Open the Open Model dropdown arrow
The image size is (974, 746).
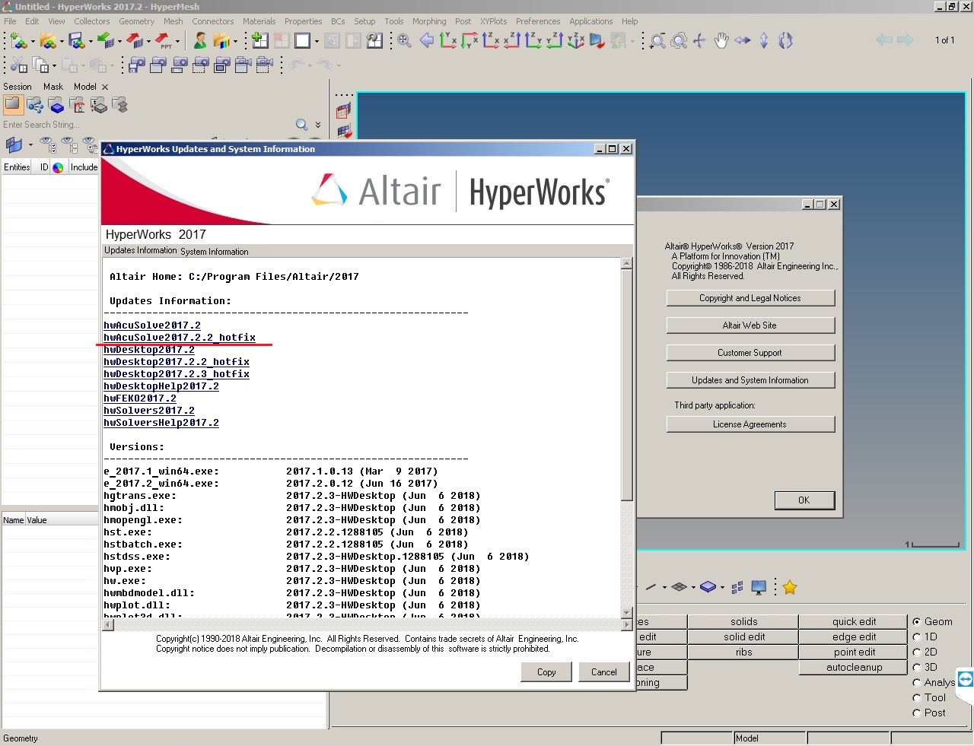[x=62, y=42]
